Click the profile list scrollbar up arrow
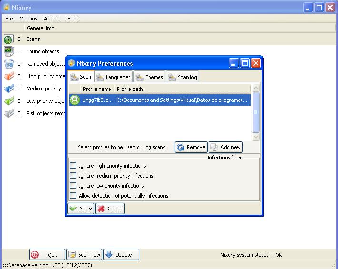 [256, 88]
